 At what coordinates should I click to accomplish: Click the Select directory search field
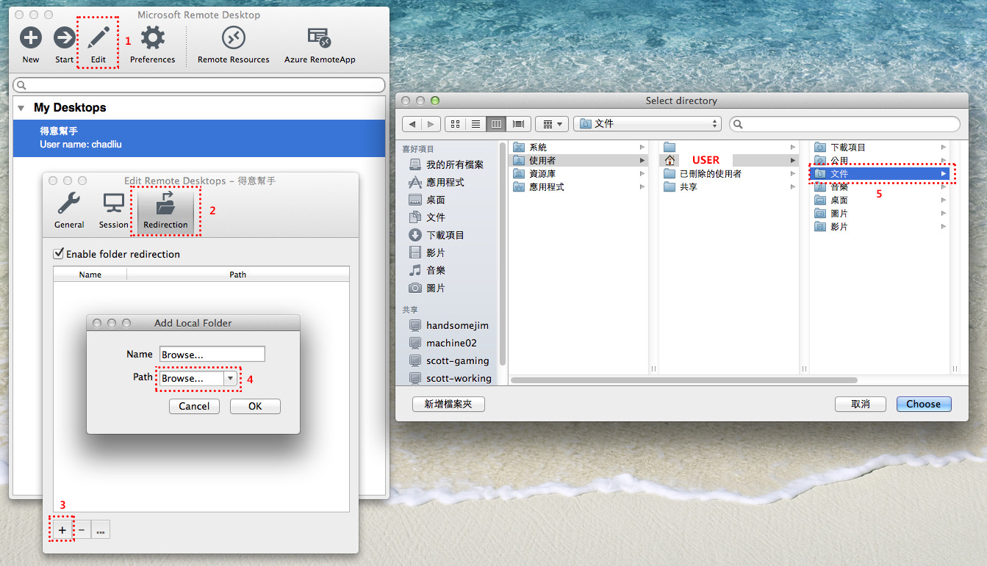[x=844, y=124]
